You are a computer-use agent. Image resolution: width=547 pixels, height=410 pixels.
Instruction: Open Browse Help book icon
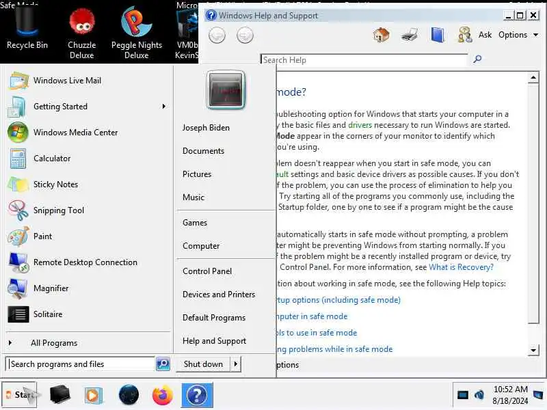coord(437,35)
